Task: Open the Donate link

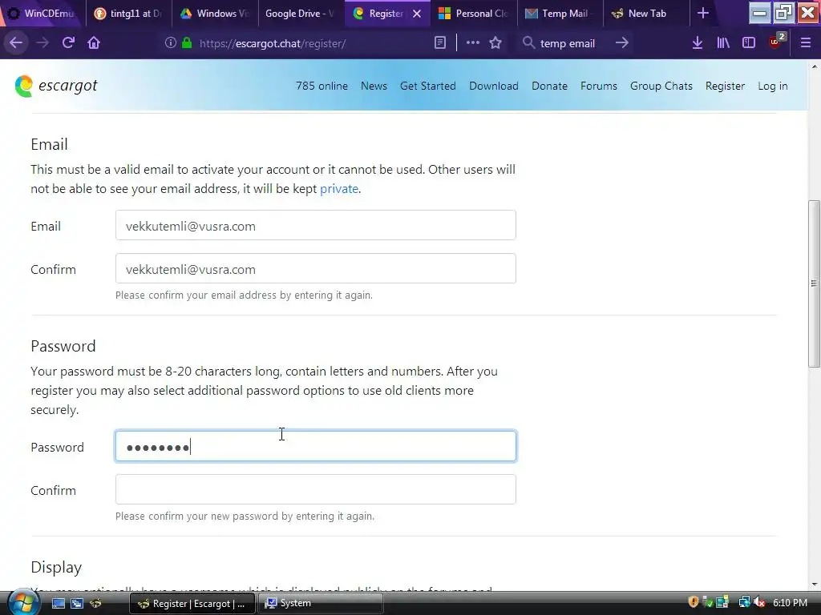Action: [x=549, y=86]
